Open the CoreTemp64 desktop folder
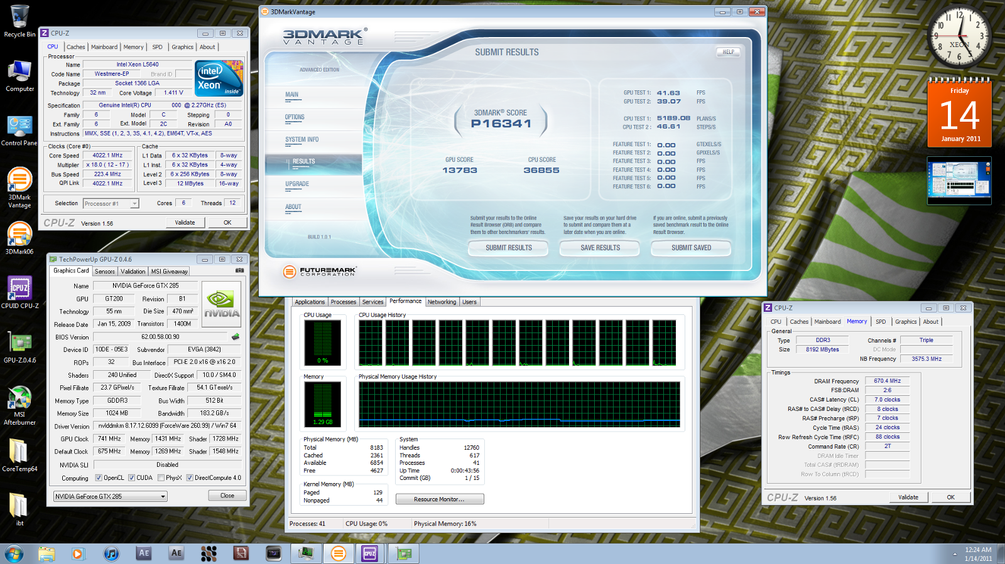The height and width of the screenshot is (564, 1005). (19, 455)
